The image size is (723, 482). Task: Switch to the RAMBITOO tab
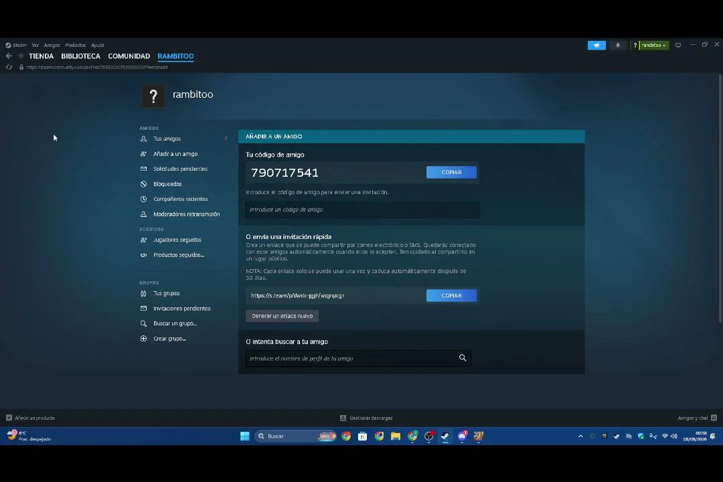(x=175, y=56)
